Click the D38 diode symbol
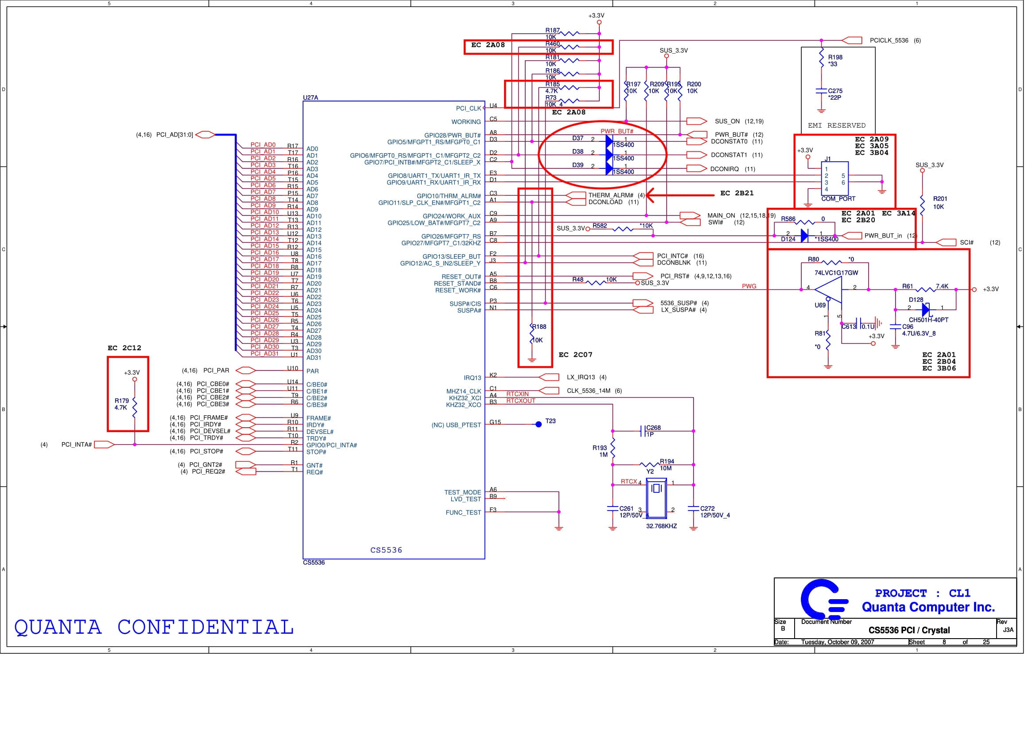The width and height of the screenshot is (1036, 733). coord(609,155)
